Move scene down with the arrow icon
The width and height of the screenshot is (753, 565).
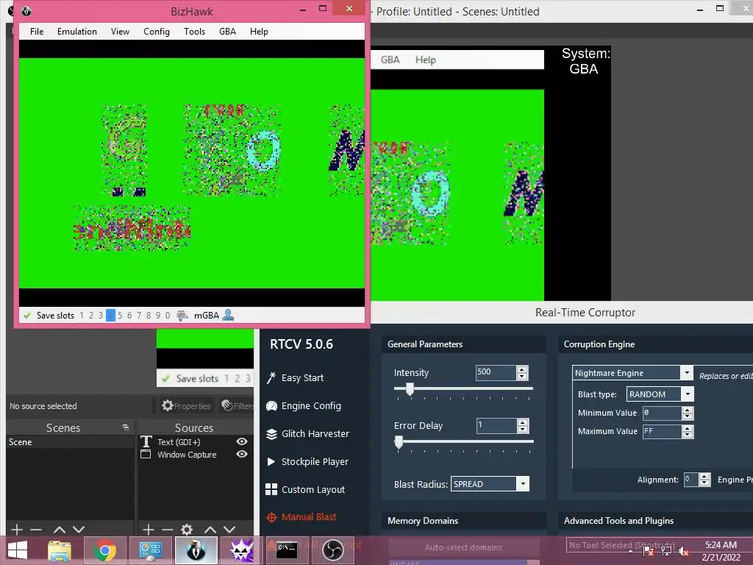pyautogui.click(x=79, y=530)
